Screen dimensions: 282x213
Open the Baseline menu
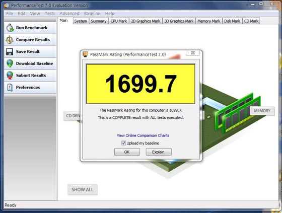92,14
